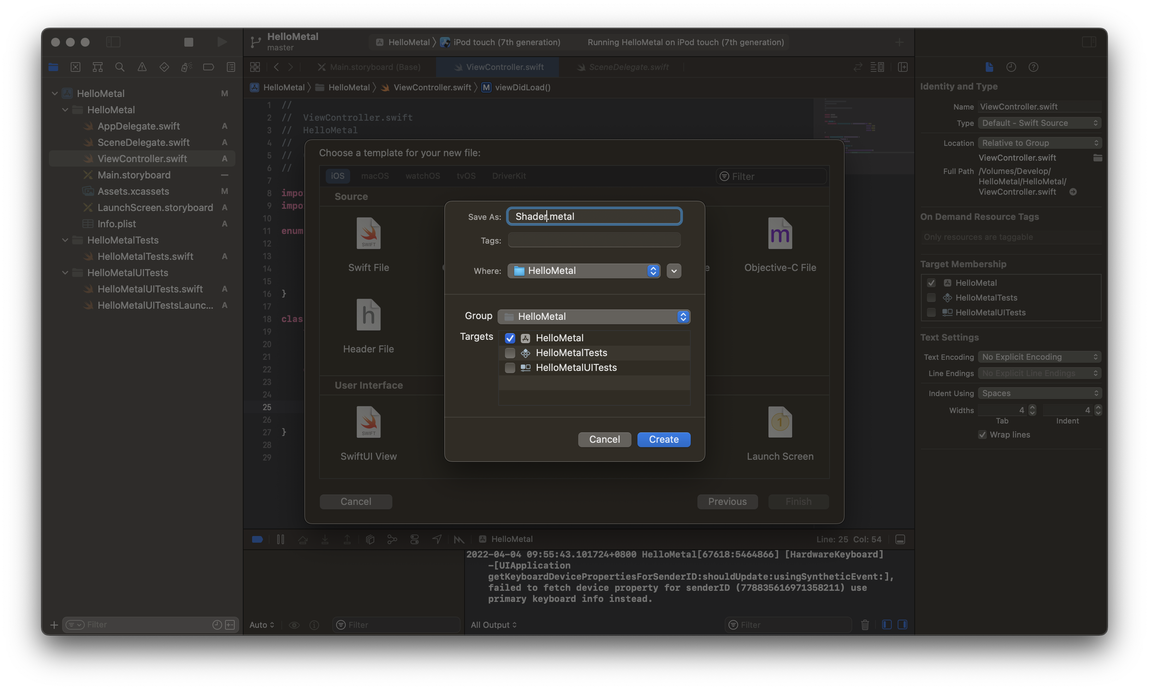Viewport: 1149px width, 690px height.
Task: Show the History inspector clock icon
Action: point(1011,67)
